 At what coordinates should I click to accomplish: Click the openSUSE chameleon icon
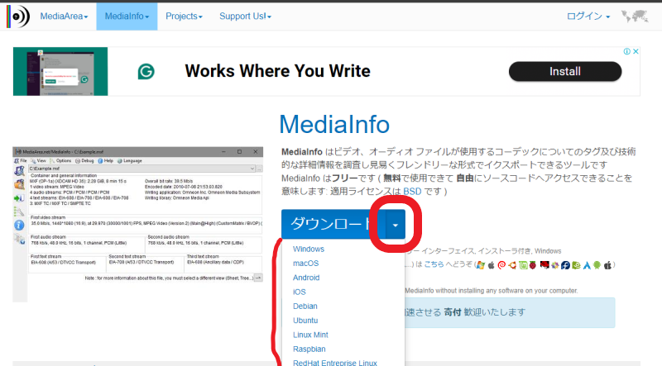pos(576,265)
